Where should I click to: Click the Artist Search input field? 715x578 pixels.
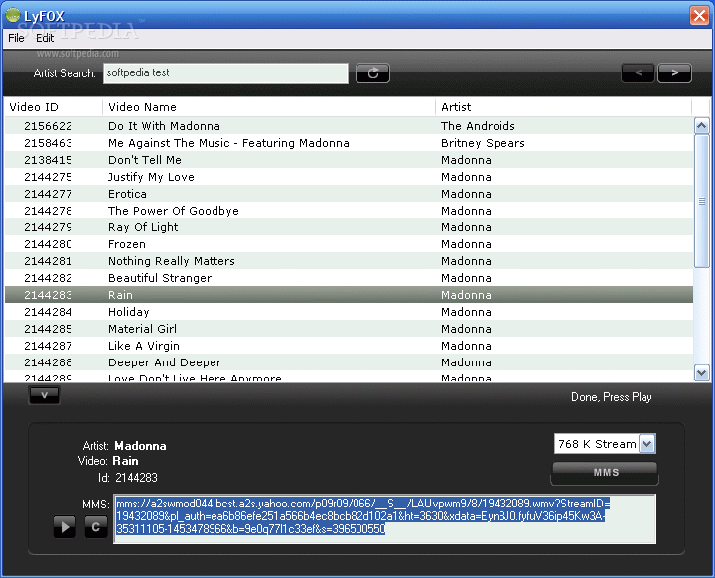pos(225,72)
